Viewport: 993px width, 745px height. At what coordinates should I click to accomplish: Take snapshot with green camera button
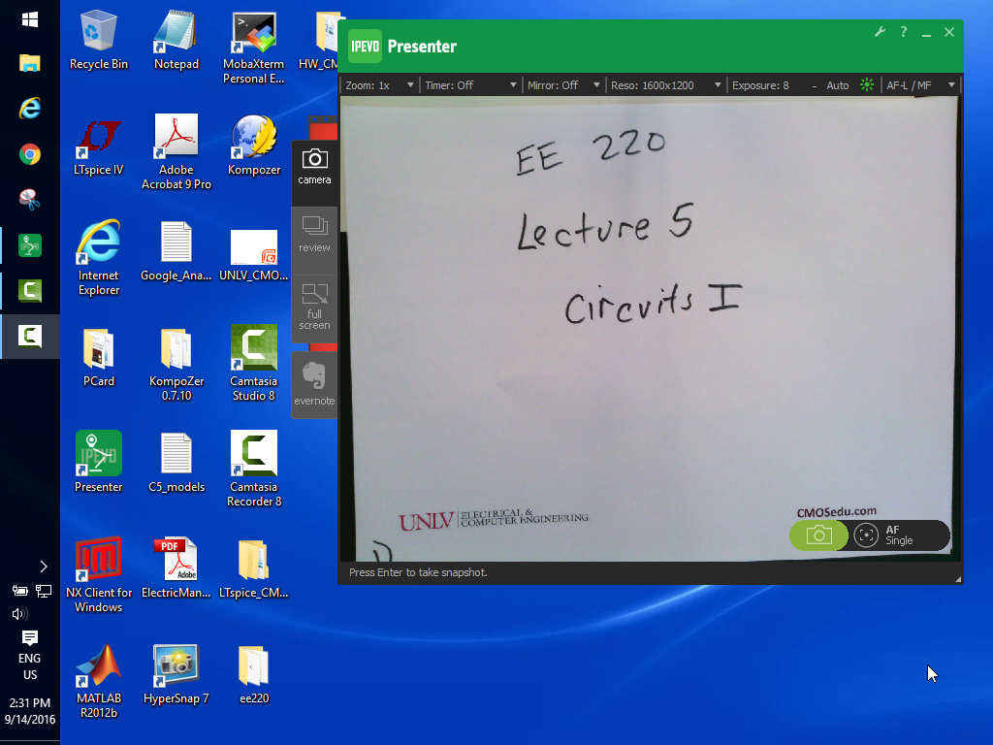[x=818, y=535]
